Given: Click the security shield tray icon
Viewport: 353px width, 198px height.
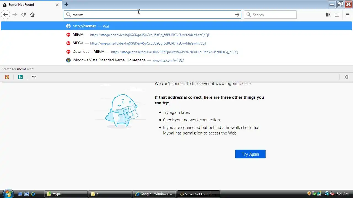Looking at the screenshot, I should 309,194.
